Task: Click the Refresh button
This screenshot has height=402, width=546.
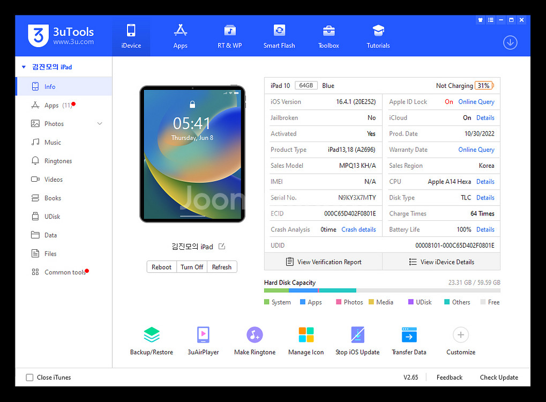Action: (x=222, y=267)
